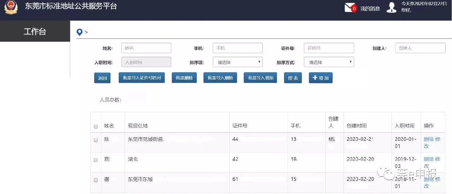Click 删除 in the 湖北 row
The height and width of the screenshot is (194, 452).
tap(429, 159)
